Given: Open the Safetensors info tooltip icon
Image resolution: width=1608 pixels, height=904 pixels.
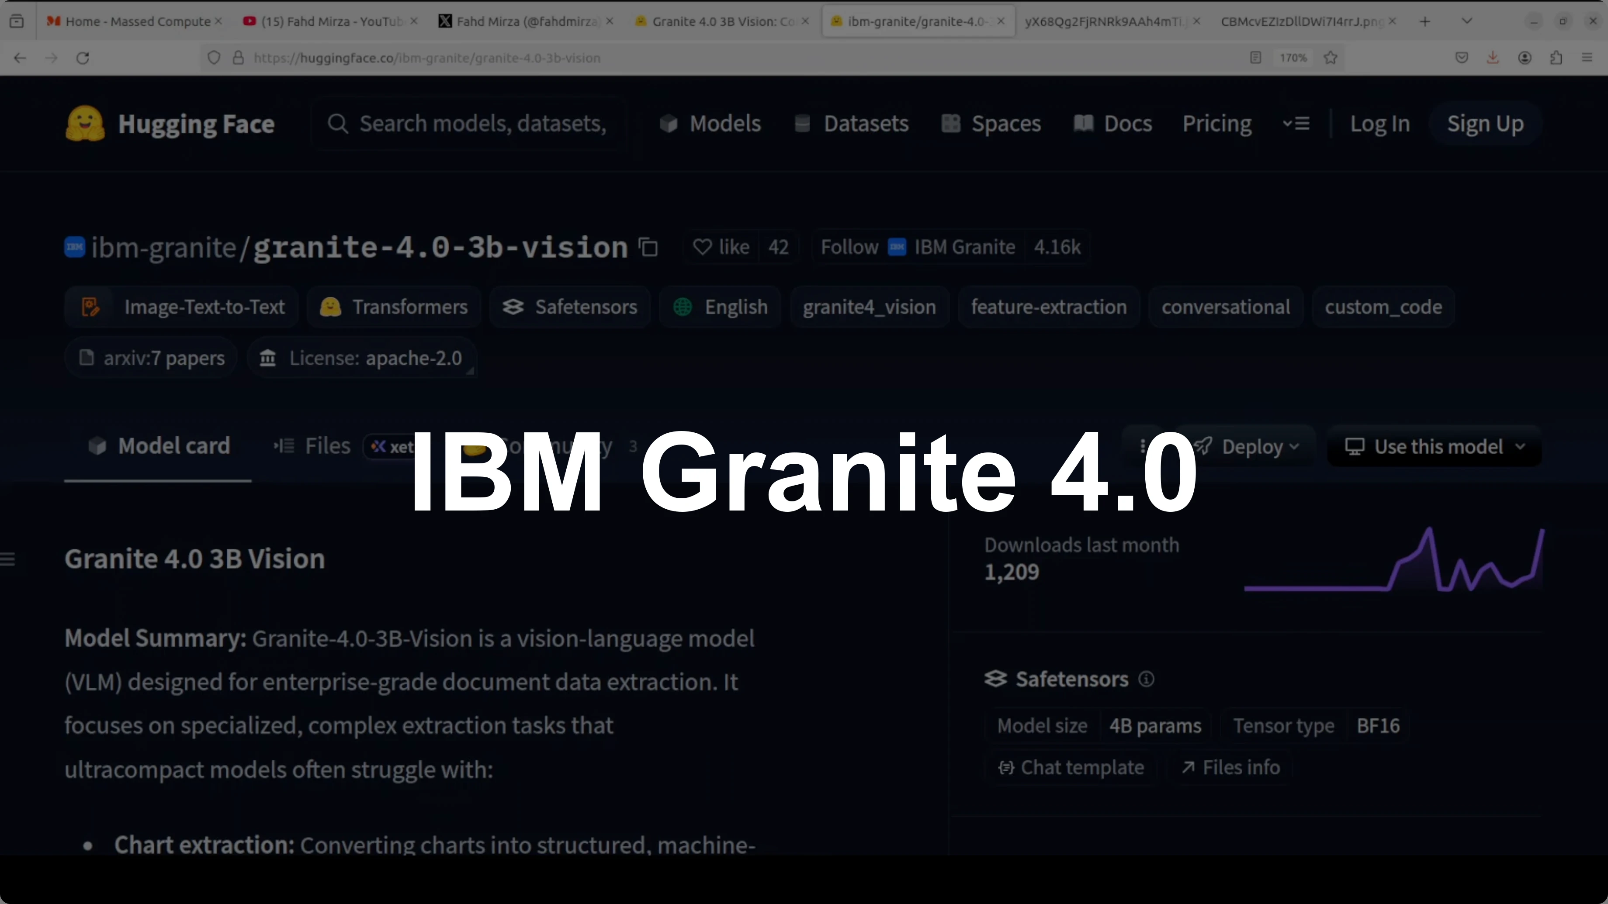Looking at the screenshot, I should click(x=1147, y=680).
